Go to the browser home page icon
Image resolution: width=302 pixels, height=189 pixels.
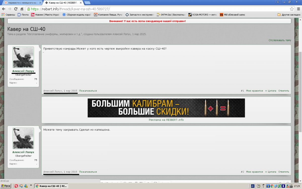tap(22, 9)
